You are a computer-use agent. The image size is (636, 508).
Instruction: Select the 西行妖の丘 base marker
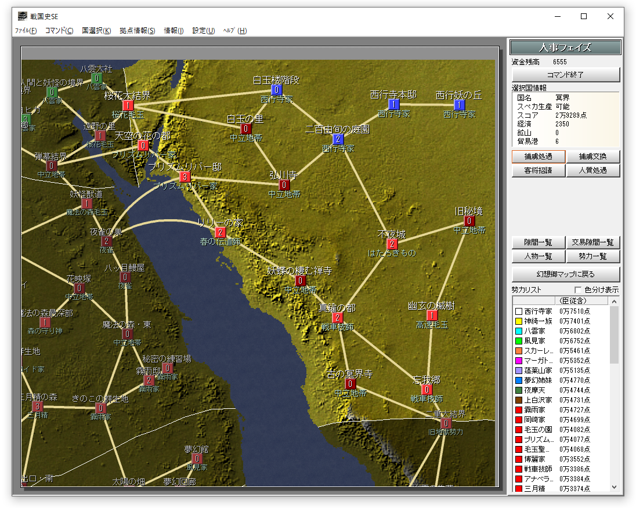pos(459,105)
